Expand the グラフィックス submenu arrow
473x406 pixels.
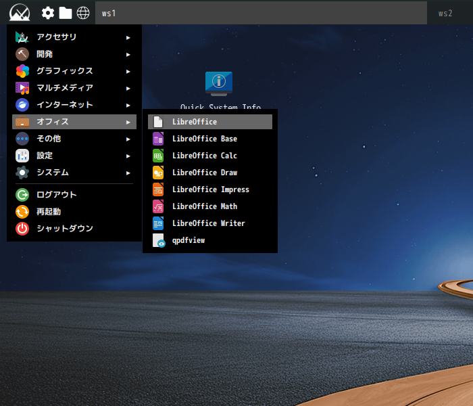click(128, 71)
